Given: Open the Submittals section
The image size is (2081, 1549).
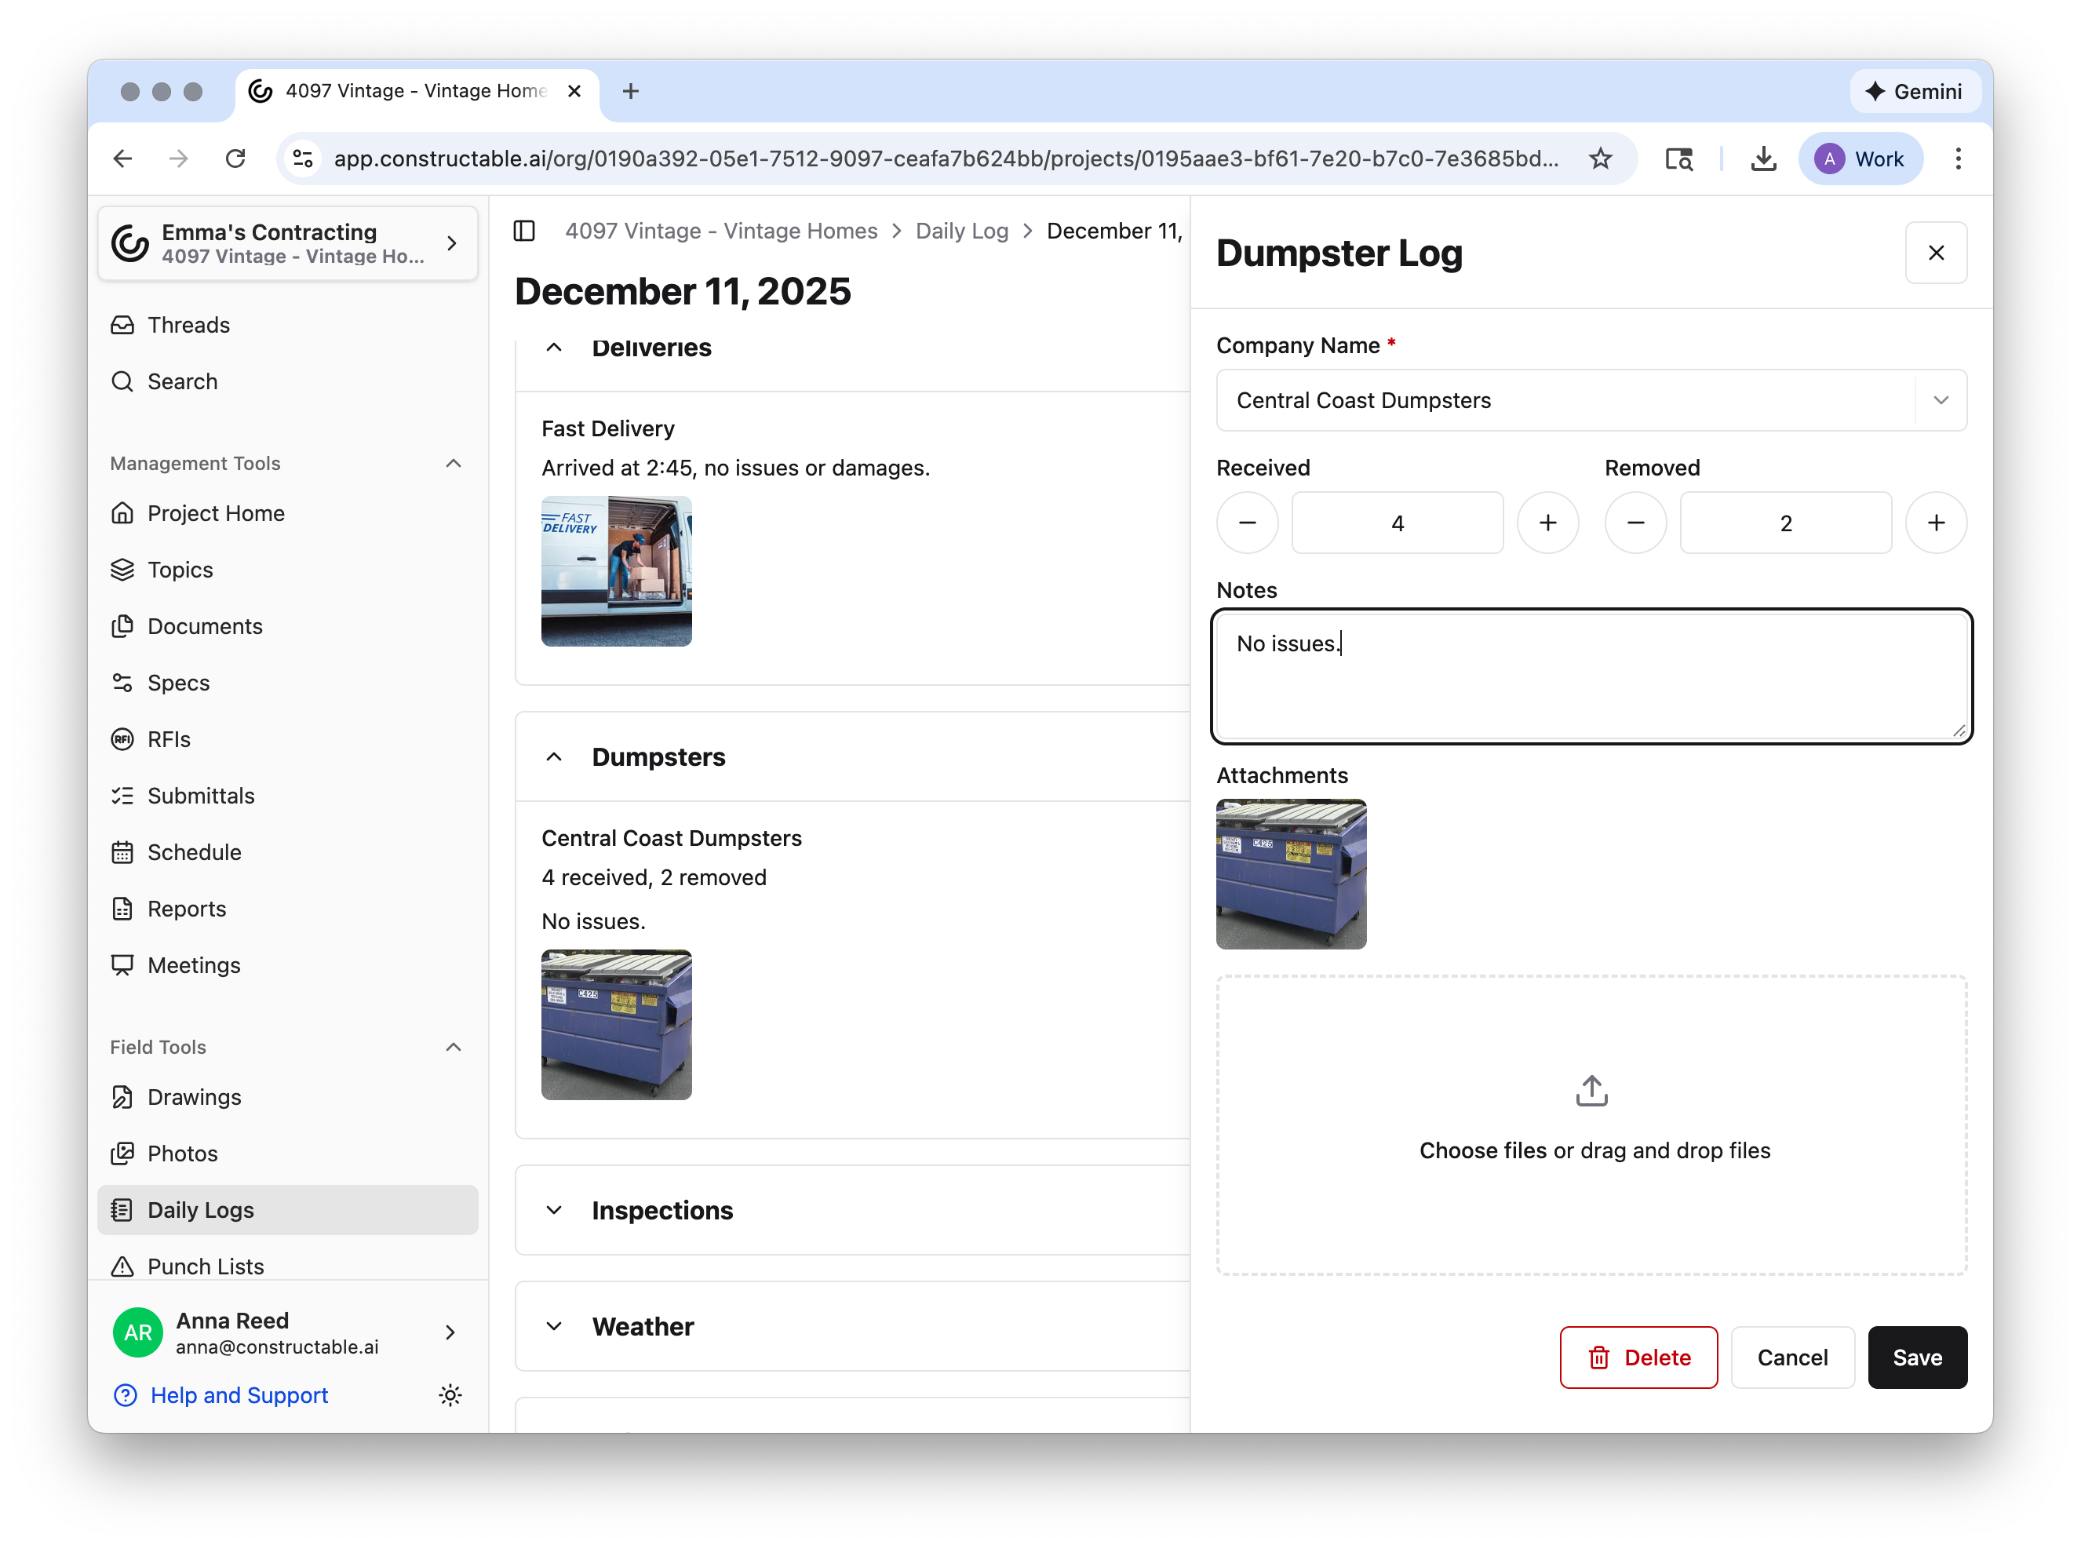Looking at the screenshot, I should click(288, 796).
